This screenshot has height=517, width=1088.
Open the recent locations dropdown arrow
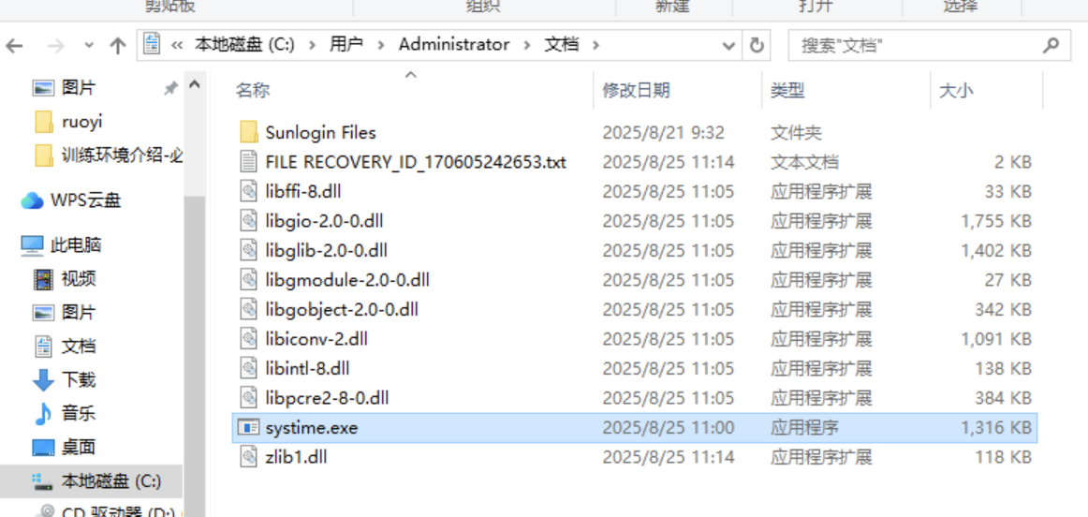click(89, 46)
